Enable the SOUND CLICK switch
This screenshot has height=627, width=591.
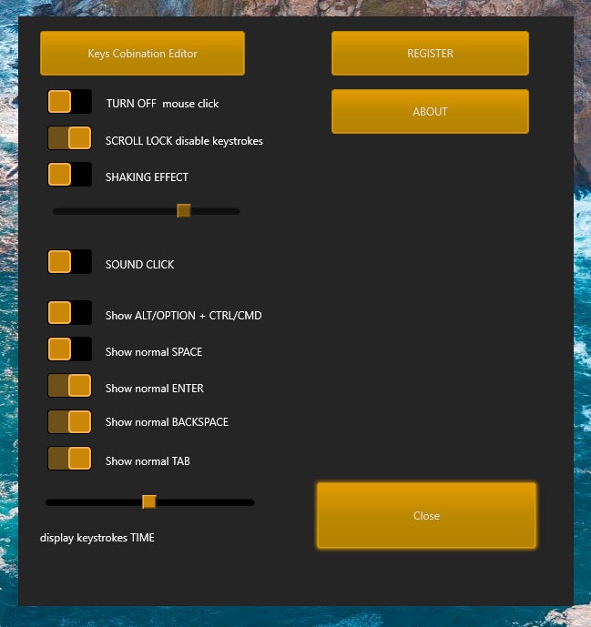click(x=69, y=261)
